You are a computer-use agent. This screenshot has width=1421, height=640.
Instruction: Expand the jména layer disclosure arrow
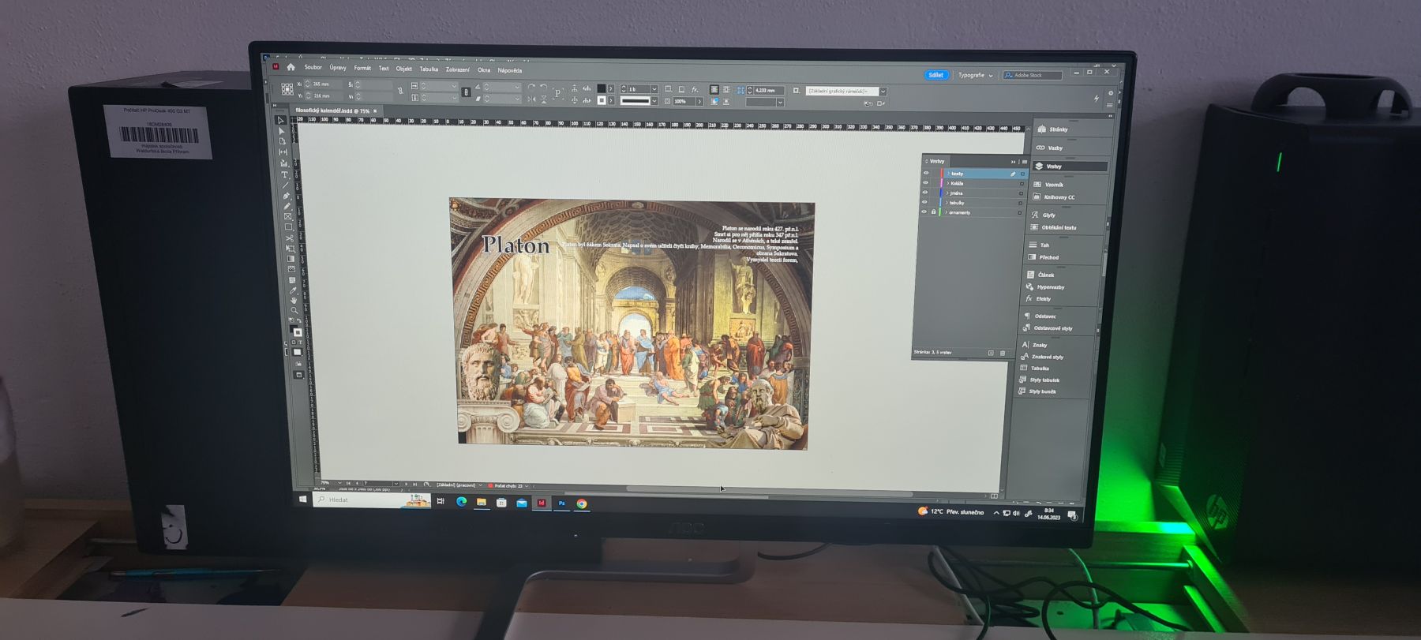pos(947,193)
